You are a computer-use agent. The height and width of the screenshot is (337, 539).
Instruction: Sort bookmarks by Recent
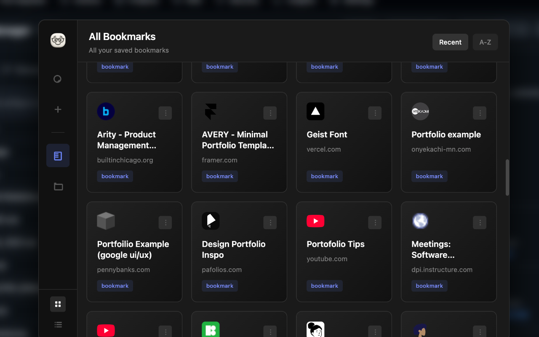tap(450, 42)
